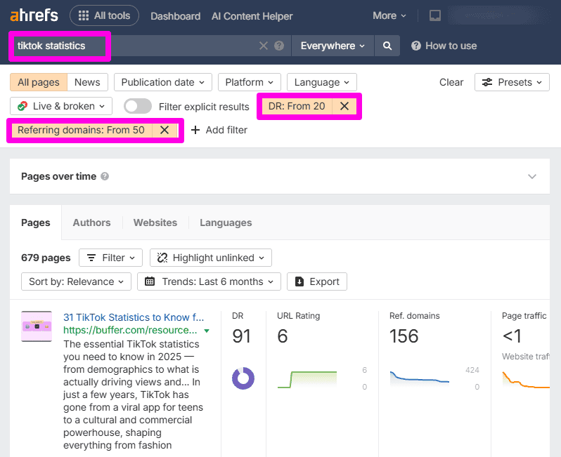Click the DR donut chart icon
Screen dimensions: 561x457
(243, 378)
